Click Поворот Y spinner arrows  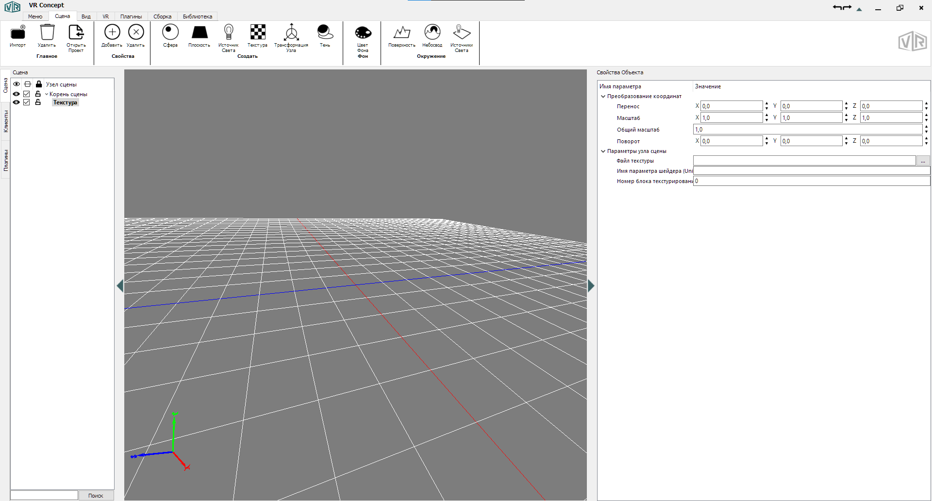click(846, 141)
